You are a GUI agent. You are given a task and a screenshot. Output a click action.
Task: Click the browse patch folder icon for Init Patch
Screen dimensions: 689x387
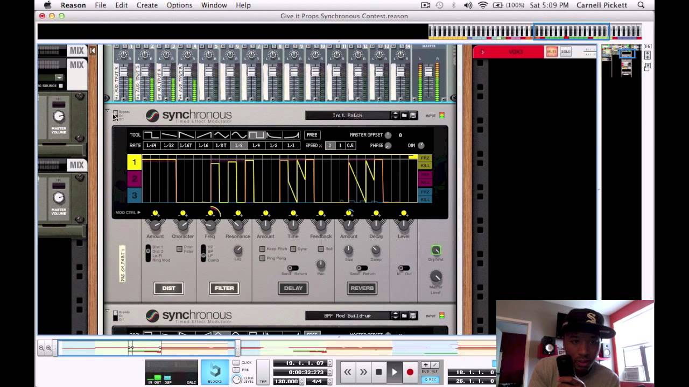pyautogui.click(x=404, y=116)
